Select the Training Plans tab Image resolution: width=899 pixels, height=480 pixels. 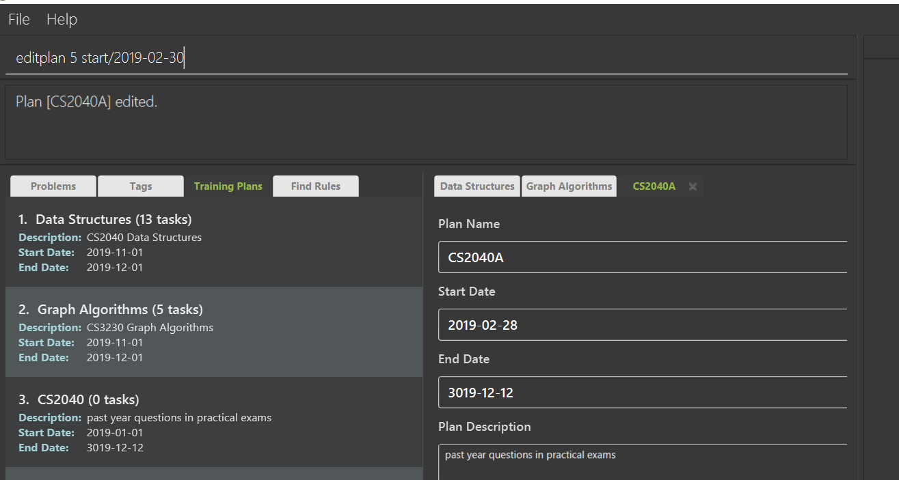pyautogui.click(x=228, y=186)
